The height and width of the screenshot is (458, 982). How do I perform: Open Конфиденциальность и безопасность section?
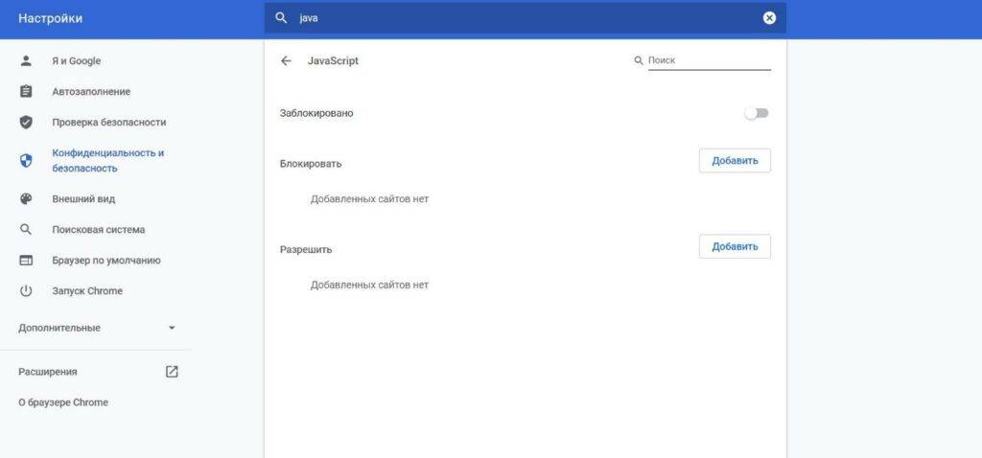[x=107, y=161]
